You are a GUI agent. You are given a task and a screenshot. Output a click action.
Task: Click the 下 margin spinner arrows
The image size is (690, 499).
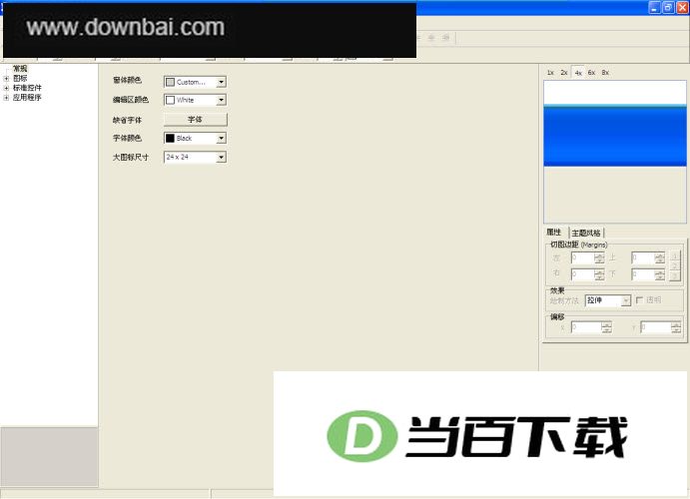point(660,274)
